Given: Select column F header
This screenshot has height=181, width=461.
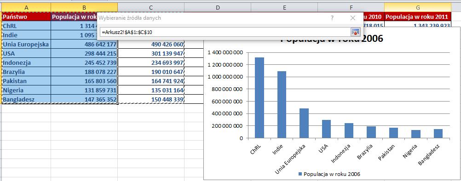Looking at the screenshot, I should pos(351,7).
